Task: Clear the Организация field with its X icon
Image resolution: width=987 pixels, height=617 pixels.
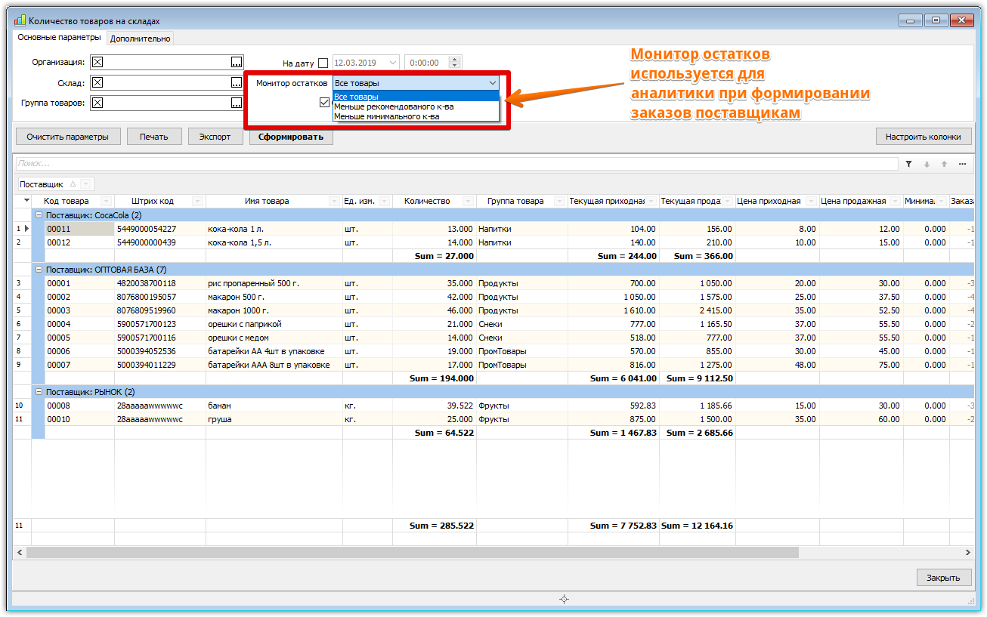Action: (x=97, y=63)
